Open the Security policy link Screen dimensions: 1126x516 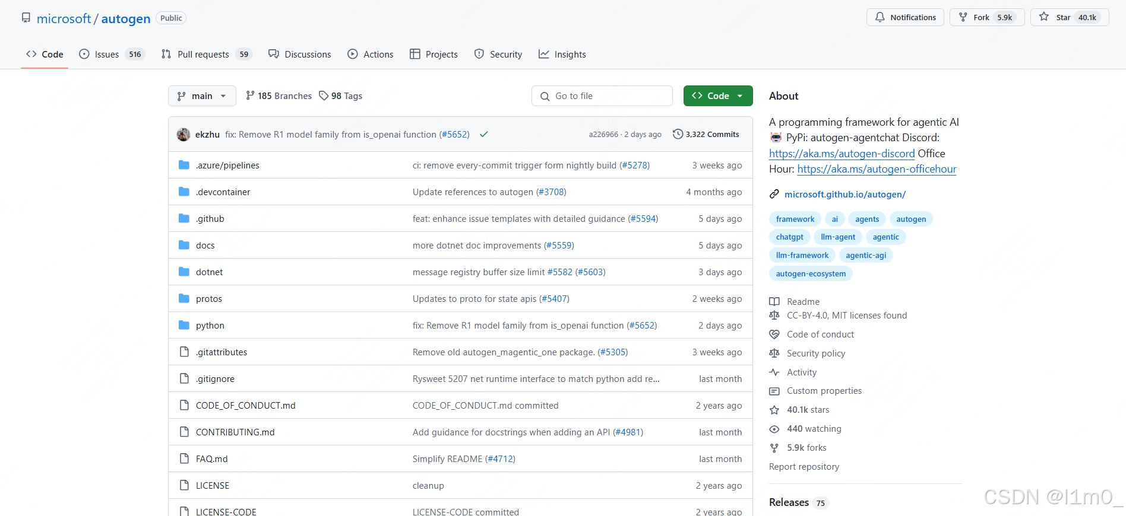[816, 353]
